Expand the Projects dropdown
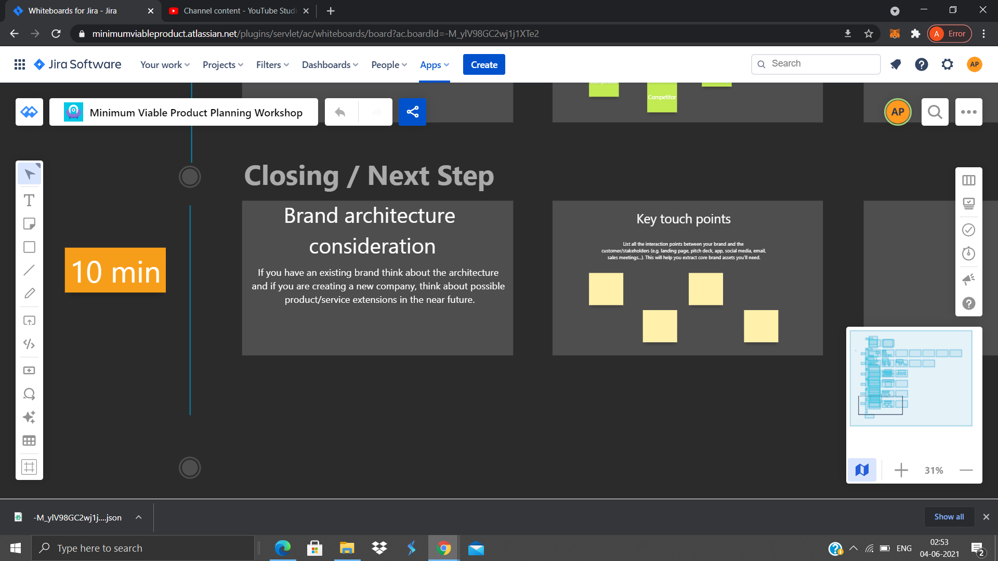The image size is (998, 561). [222, 64]
